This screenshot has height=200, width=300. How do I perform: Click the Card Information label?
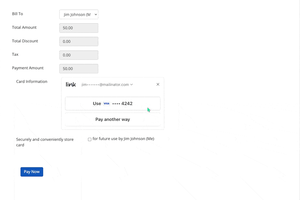(x=31, y=82)
